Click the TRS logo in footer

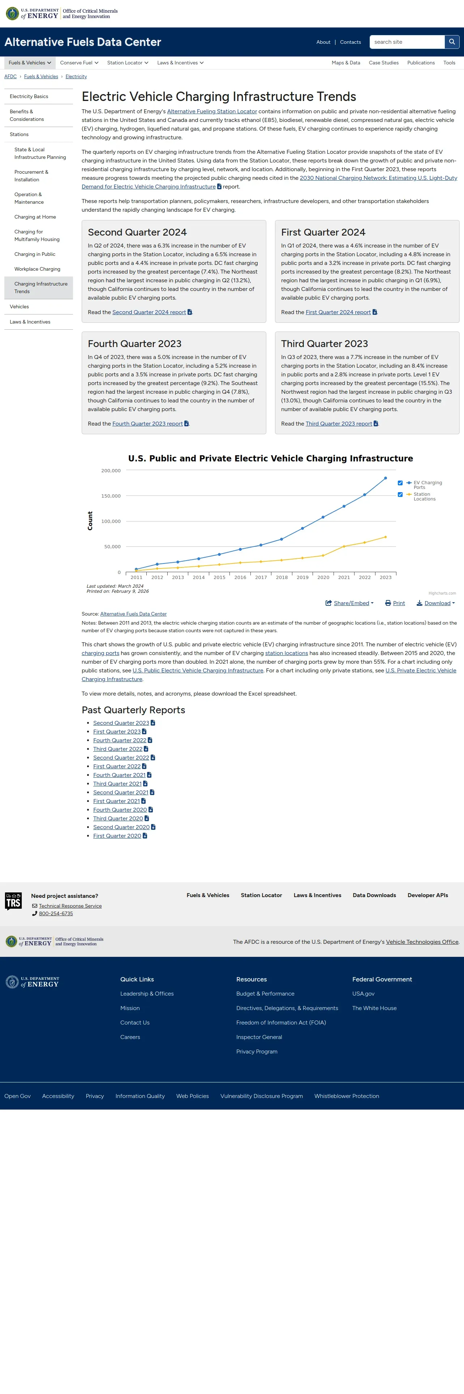click(x=13, y=901)
